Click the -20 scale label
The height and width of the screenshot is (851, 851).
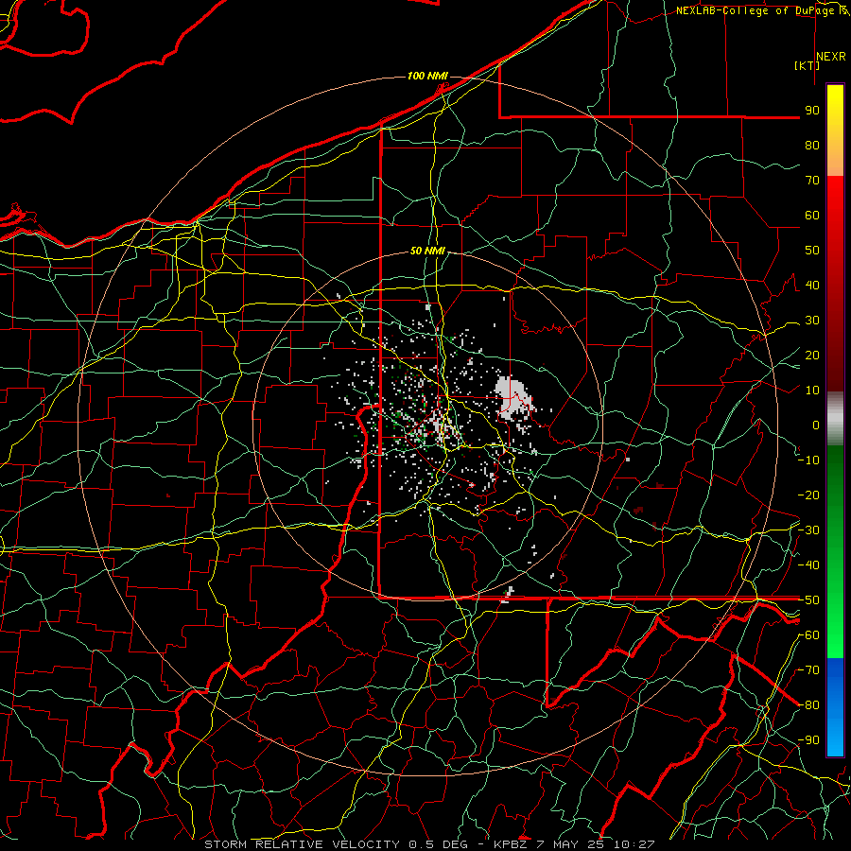pos(808,495)
